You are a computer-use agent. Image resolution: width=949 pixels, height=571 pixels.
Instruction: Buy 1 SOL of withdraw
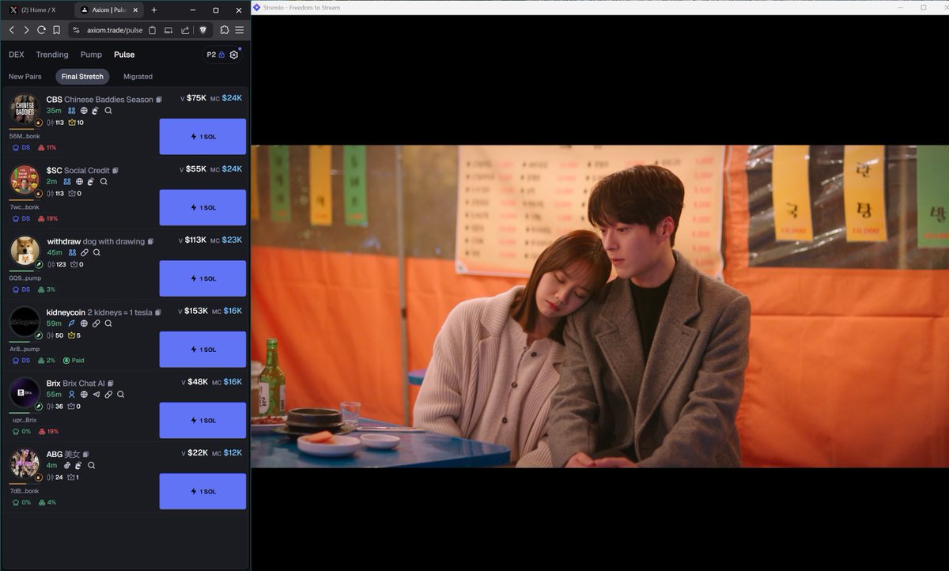202,278
